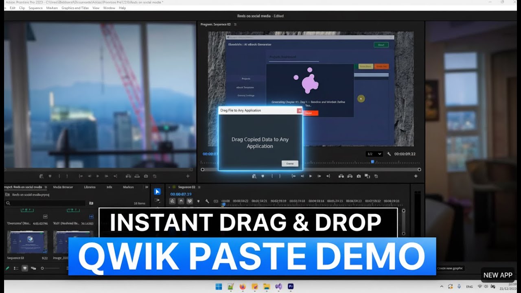Open Timeline Display Settings wrench
Screen dimensions: 521x293
point(207,201)
